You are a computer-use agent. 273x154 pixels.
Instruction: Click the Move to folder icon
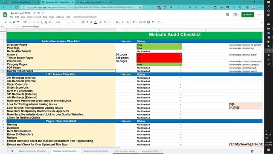39,13
